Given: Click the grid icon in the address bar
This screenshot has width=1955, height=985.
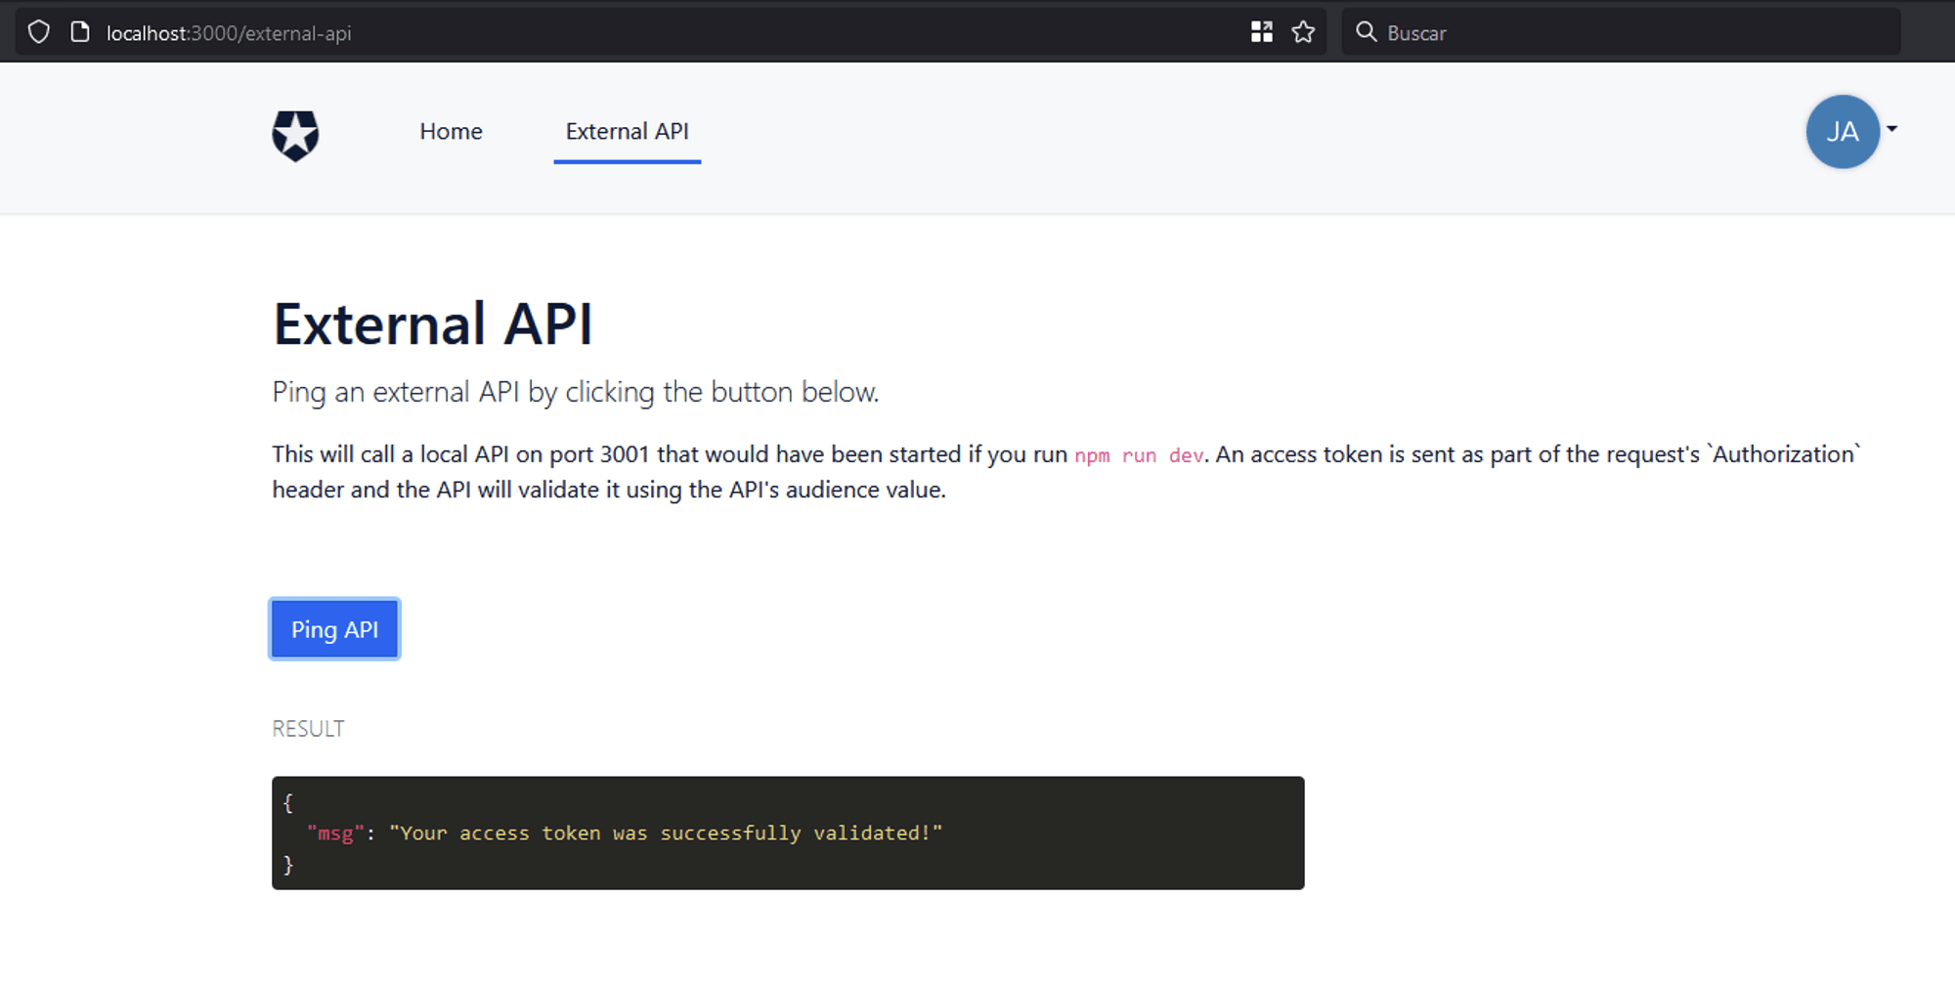Looking at the screenshot, I should click(x=1261, y=32).
